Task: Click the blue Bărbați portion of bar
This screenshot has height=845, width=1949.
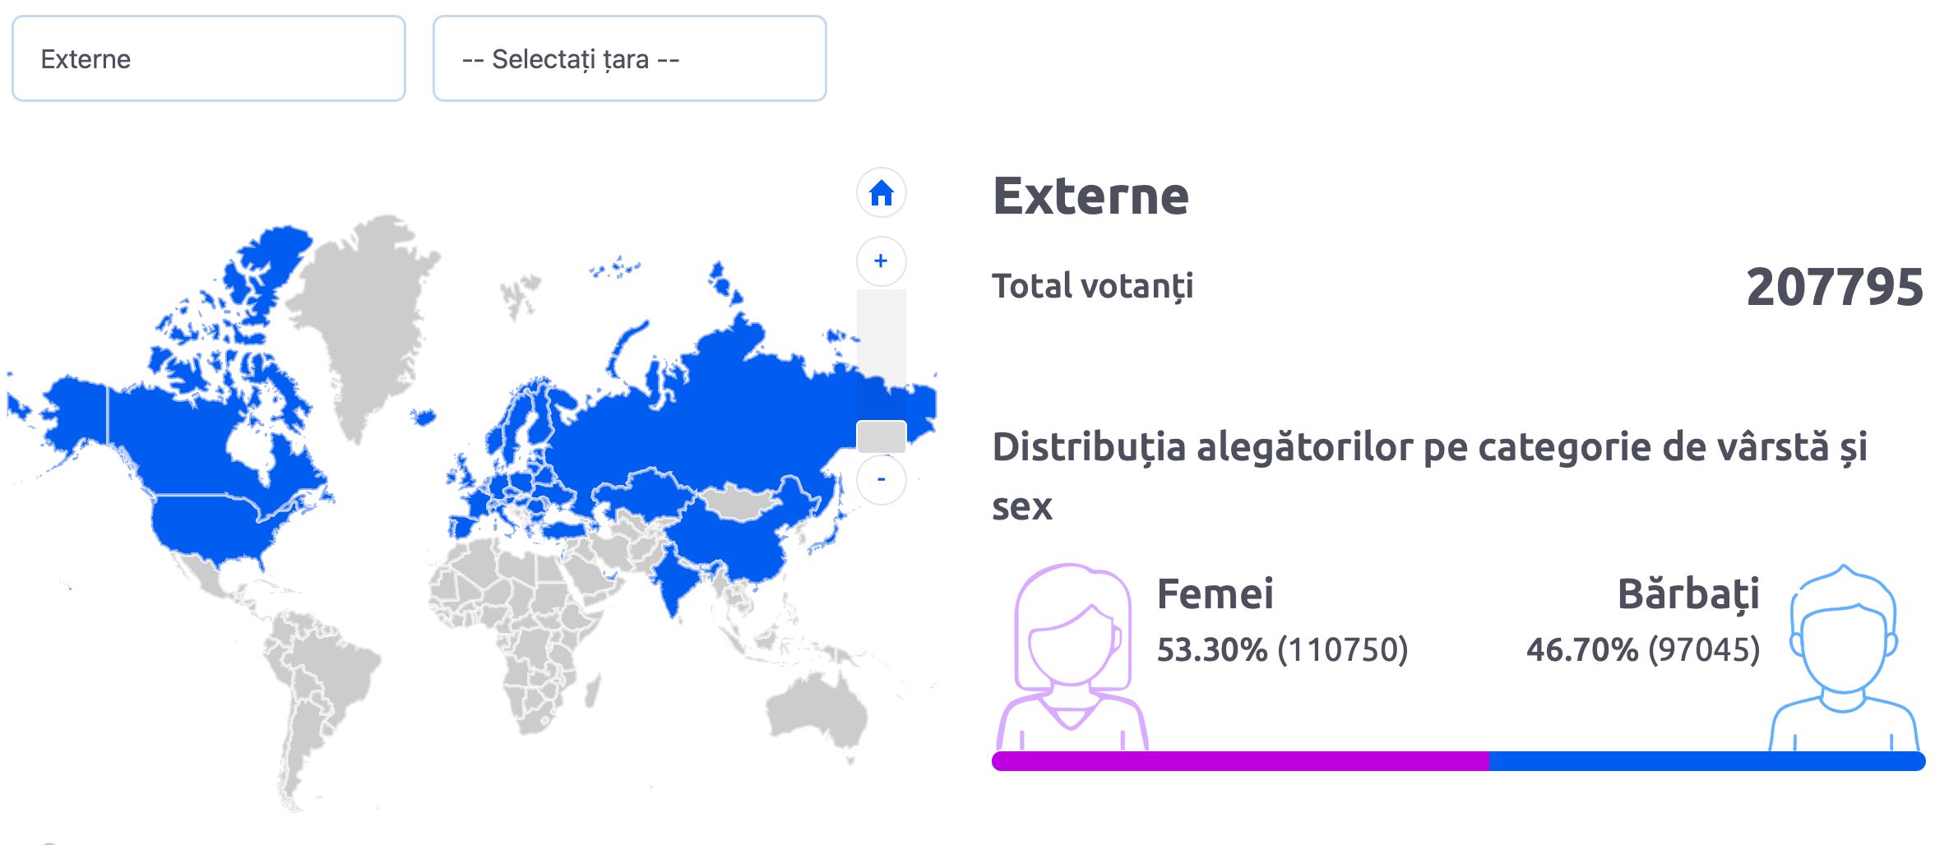Action: point(1707,761)
